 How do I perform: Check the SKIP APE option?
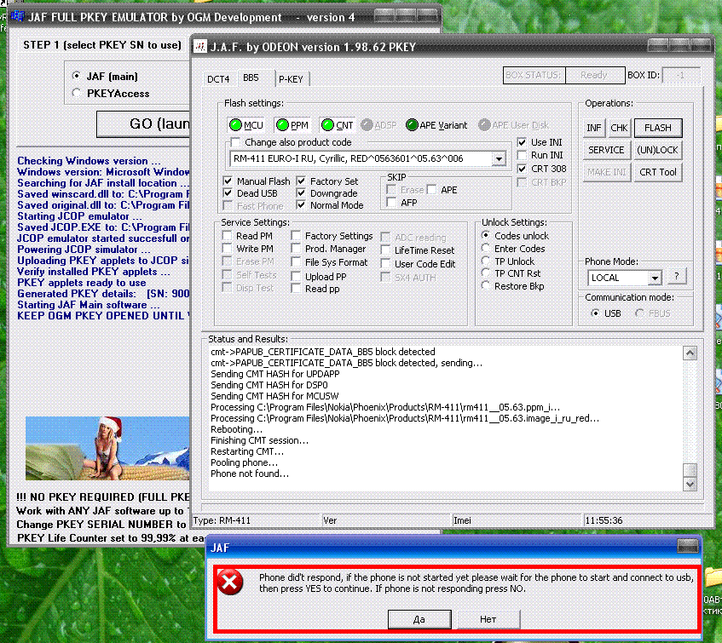(431, 190)
